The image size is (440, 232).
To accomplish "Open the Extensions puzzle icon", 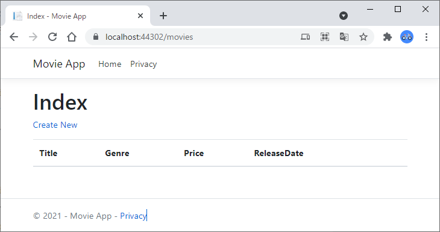I will coord(388,37).
